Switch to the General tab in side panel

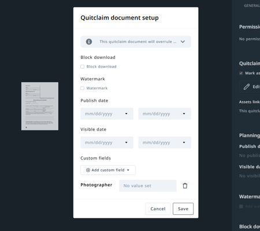[252, 6]
